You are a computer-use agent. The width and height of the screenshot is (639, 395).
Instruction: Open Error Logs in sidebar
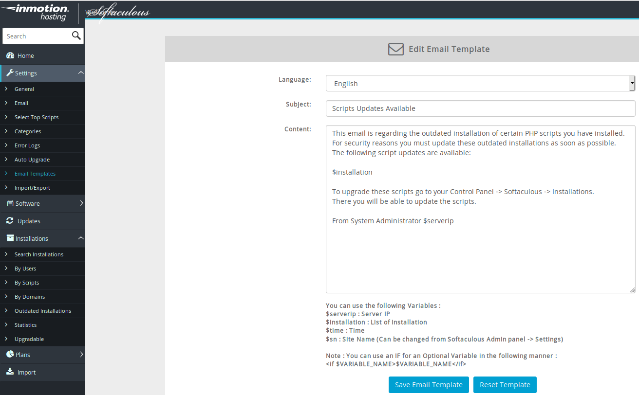[x=27, y=145]
